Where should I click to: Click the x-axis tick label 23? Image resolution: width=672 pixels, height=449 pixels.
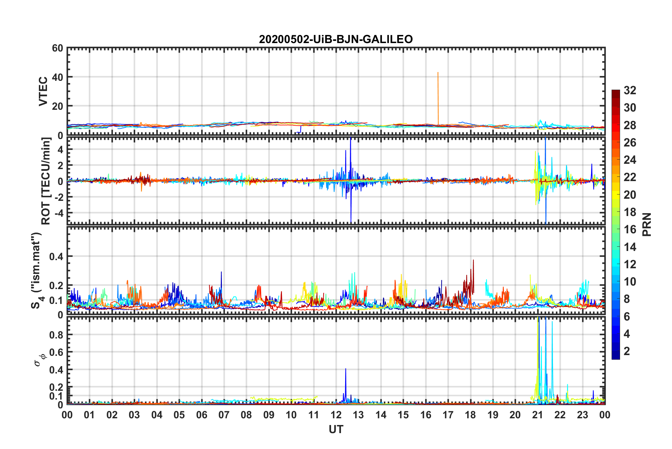(x=582, y=415)
